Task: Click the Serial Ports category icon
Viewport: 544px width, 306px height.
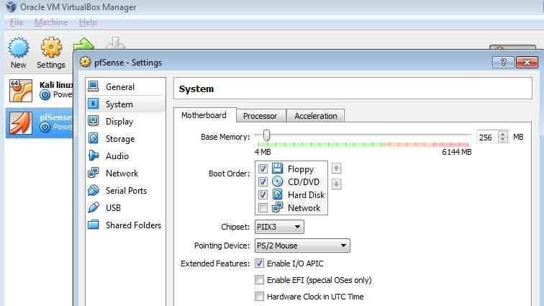Action: coord(94,190)
